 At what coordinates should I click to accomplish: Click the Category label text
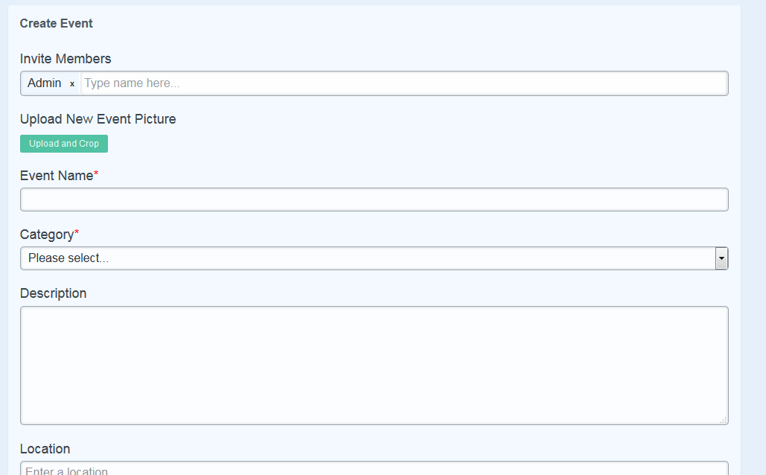(x=47, y=235)
